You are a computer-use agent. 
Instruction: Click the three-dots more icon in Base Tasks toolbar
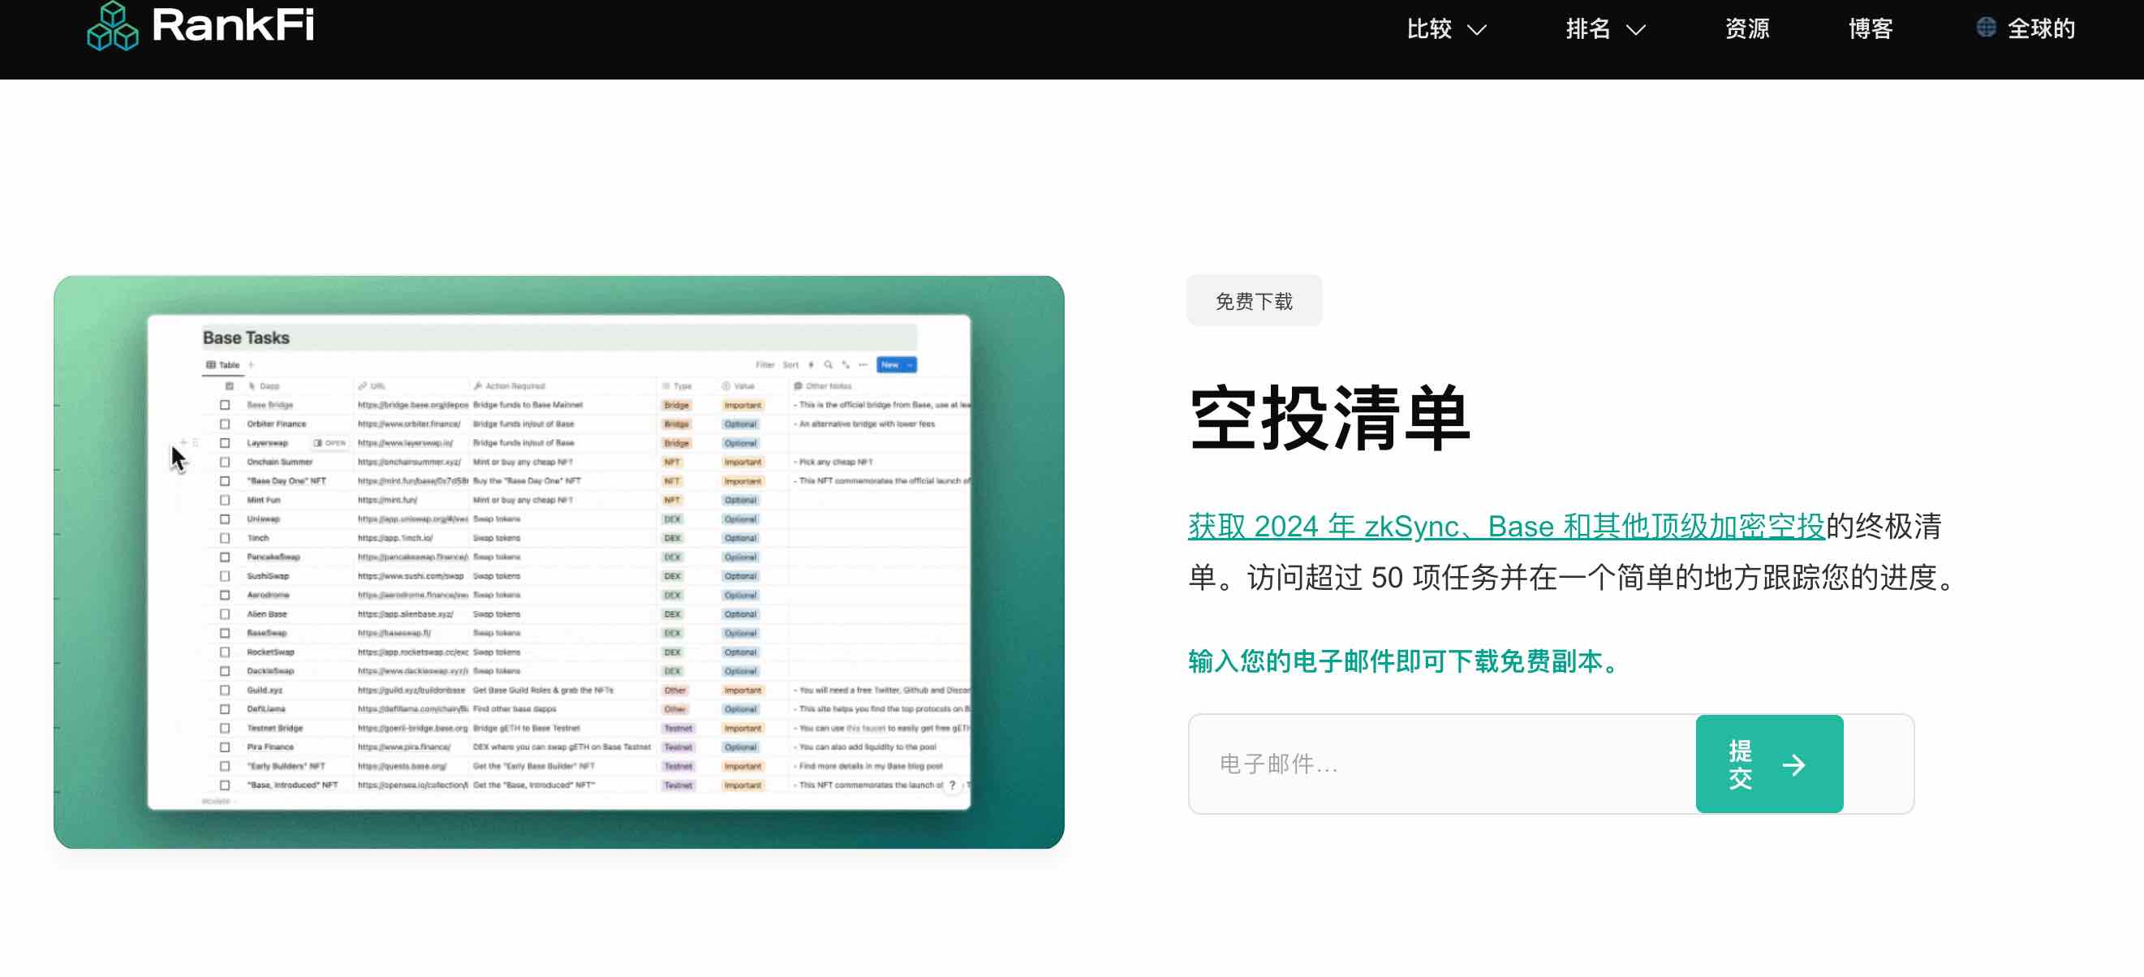863,364
